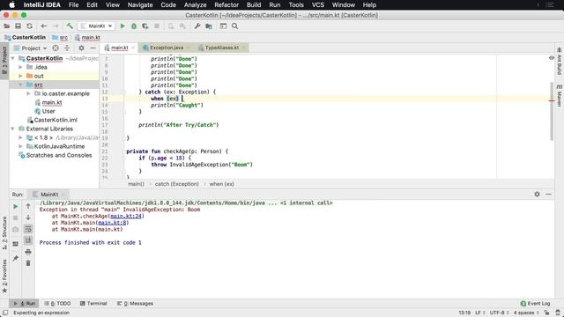
Task: Open the Apple menu
Action: [x=11, y=5]
